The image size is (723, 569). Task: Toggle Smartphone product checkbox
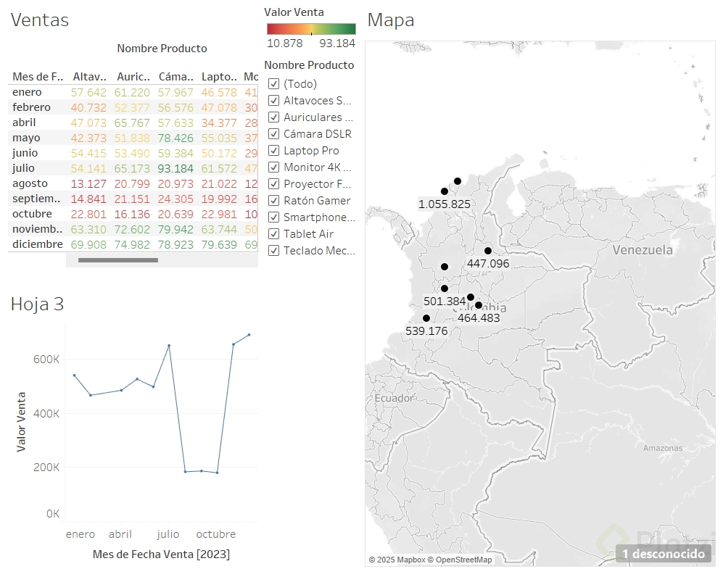click(x=274, y=217)
